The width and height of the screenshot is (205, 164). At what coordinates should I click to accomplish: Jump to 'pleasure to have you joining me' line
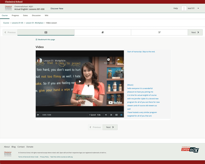click(140, 92)
